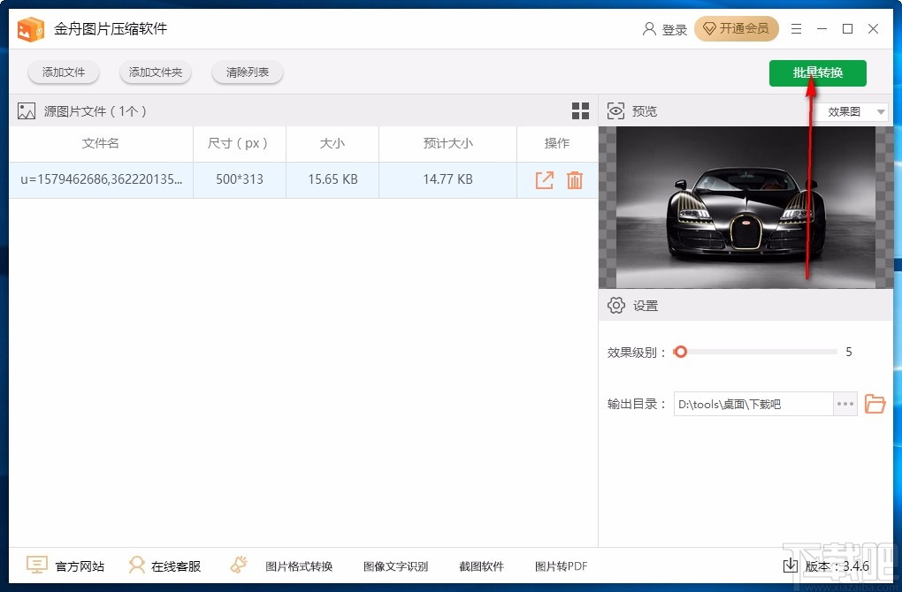Open output folder via the orange folder icon
The height and width of the screenshot is (592, 902).
[875, 404]
